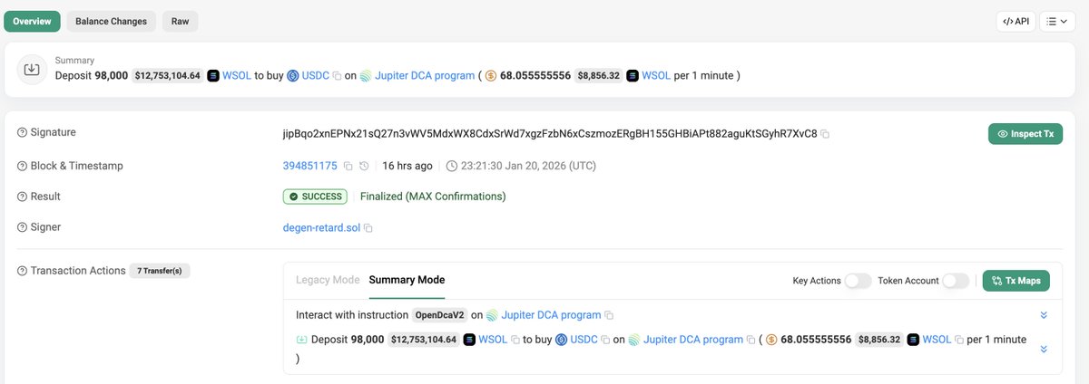Click help icon next to Transaction Actions
The height and width of the screenshot is (384, 1089).
[23, 271]
